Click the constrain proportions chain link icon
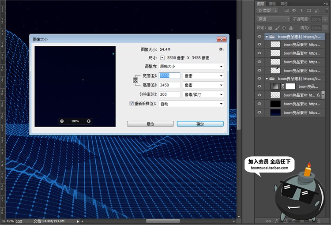This screenshot has width=331, height=225. pos(135,80)
